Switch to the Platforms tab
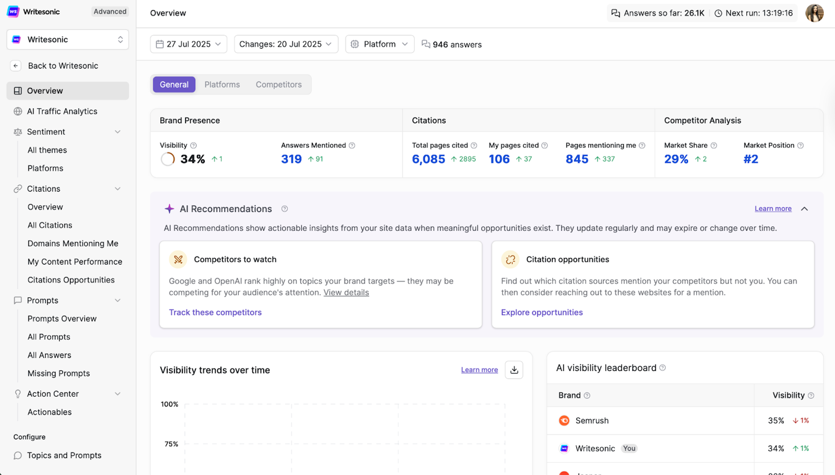835x475 pixels. click(x=222, y=84)
